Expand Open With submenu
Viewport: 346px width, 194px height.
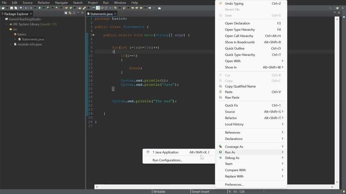click(x=251, y=61)
